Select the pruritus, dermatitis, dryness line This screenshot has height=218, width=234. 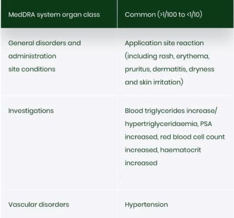coord(170,69)
